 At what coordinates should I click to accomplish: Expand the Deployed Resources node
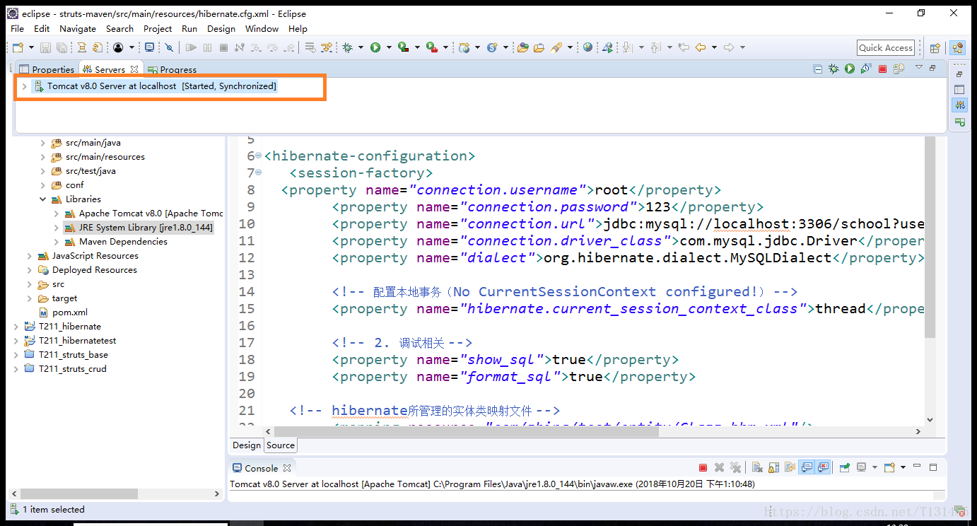(30, 270)
